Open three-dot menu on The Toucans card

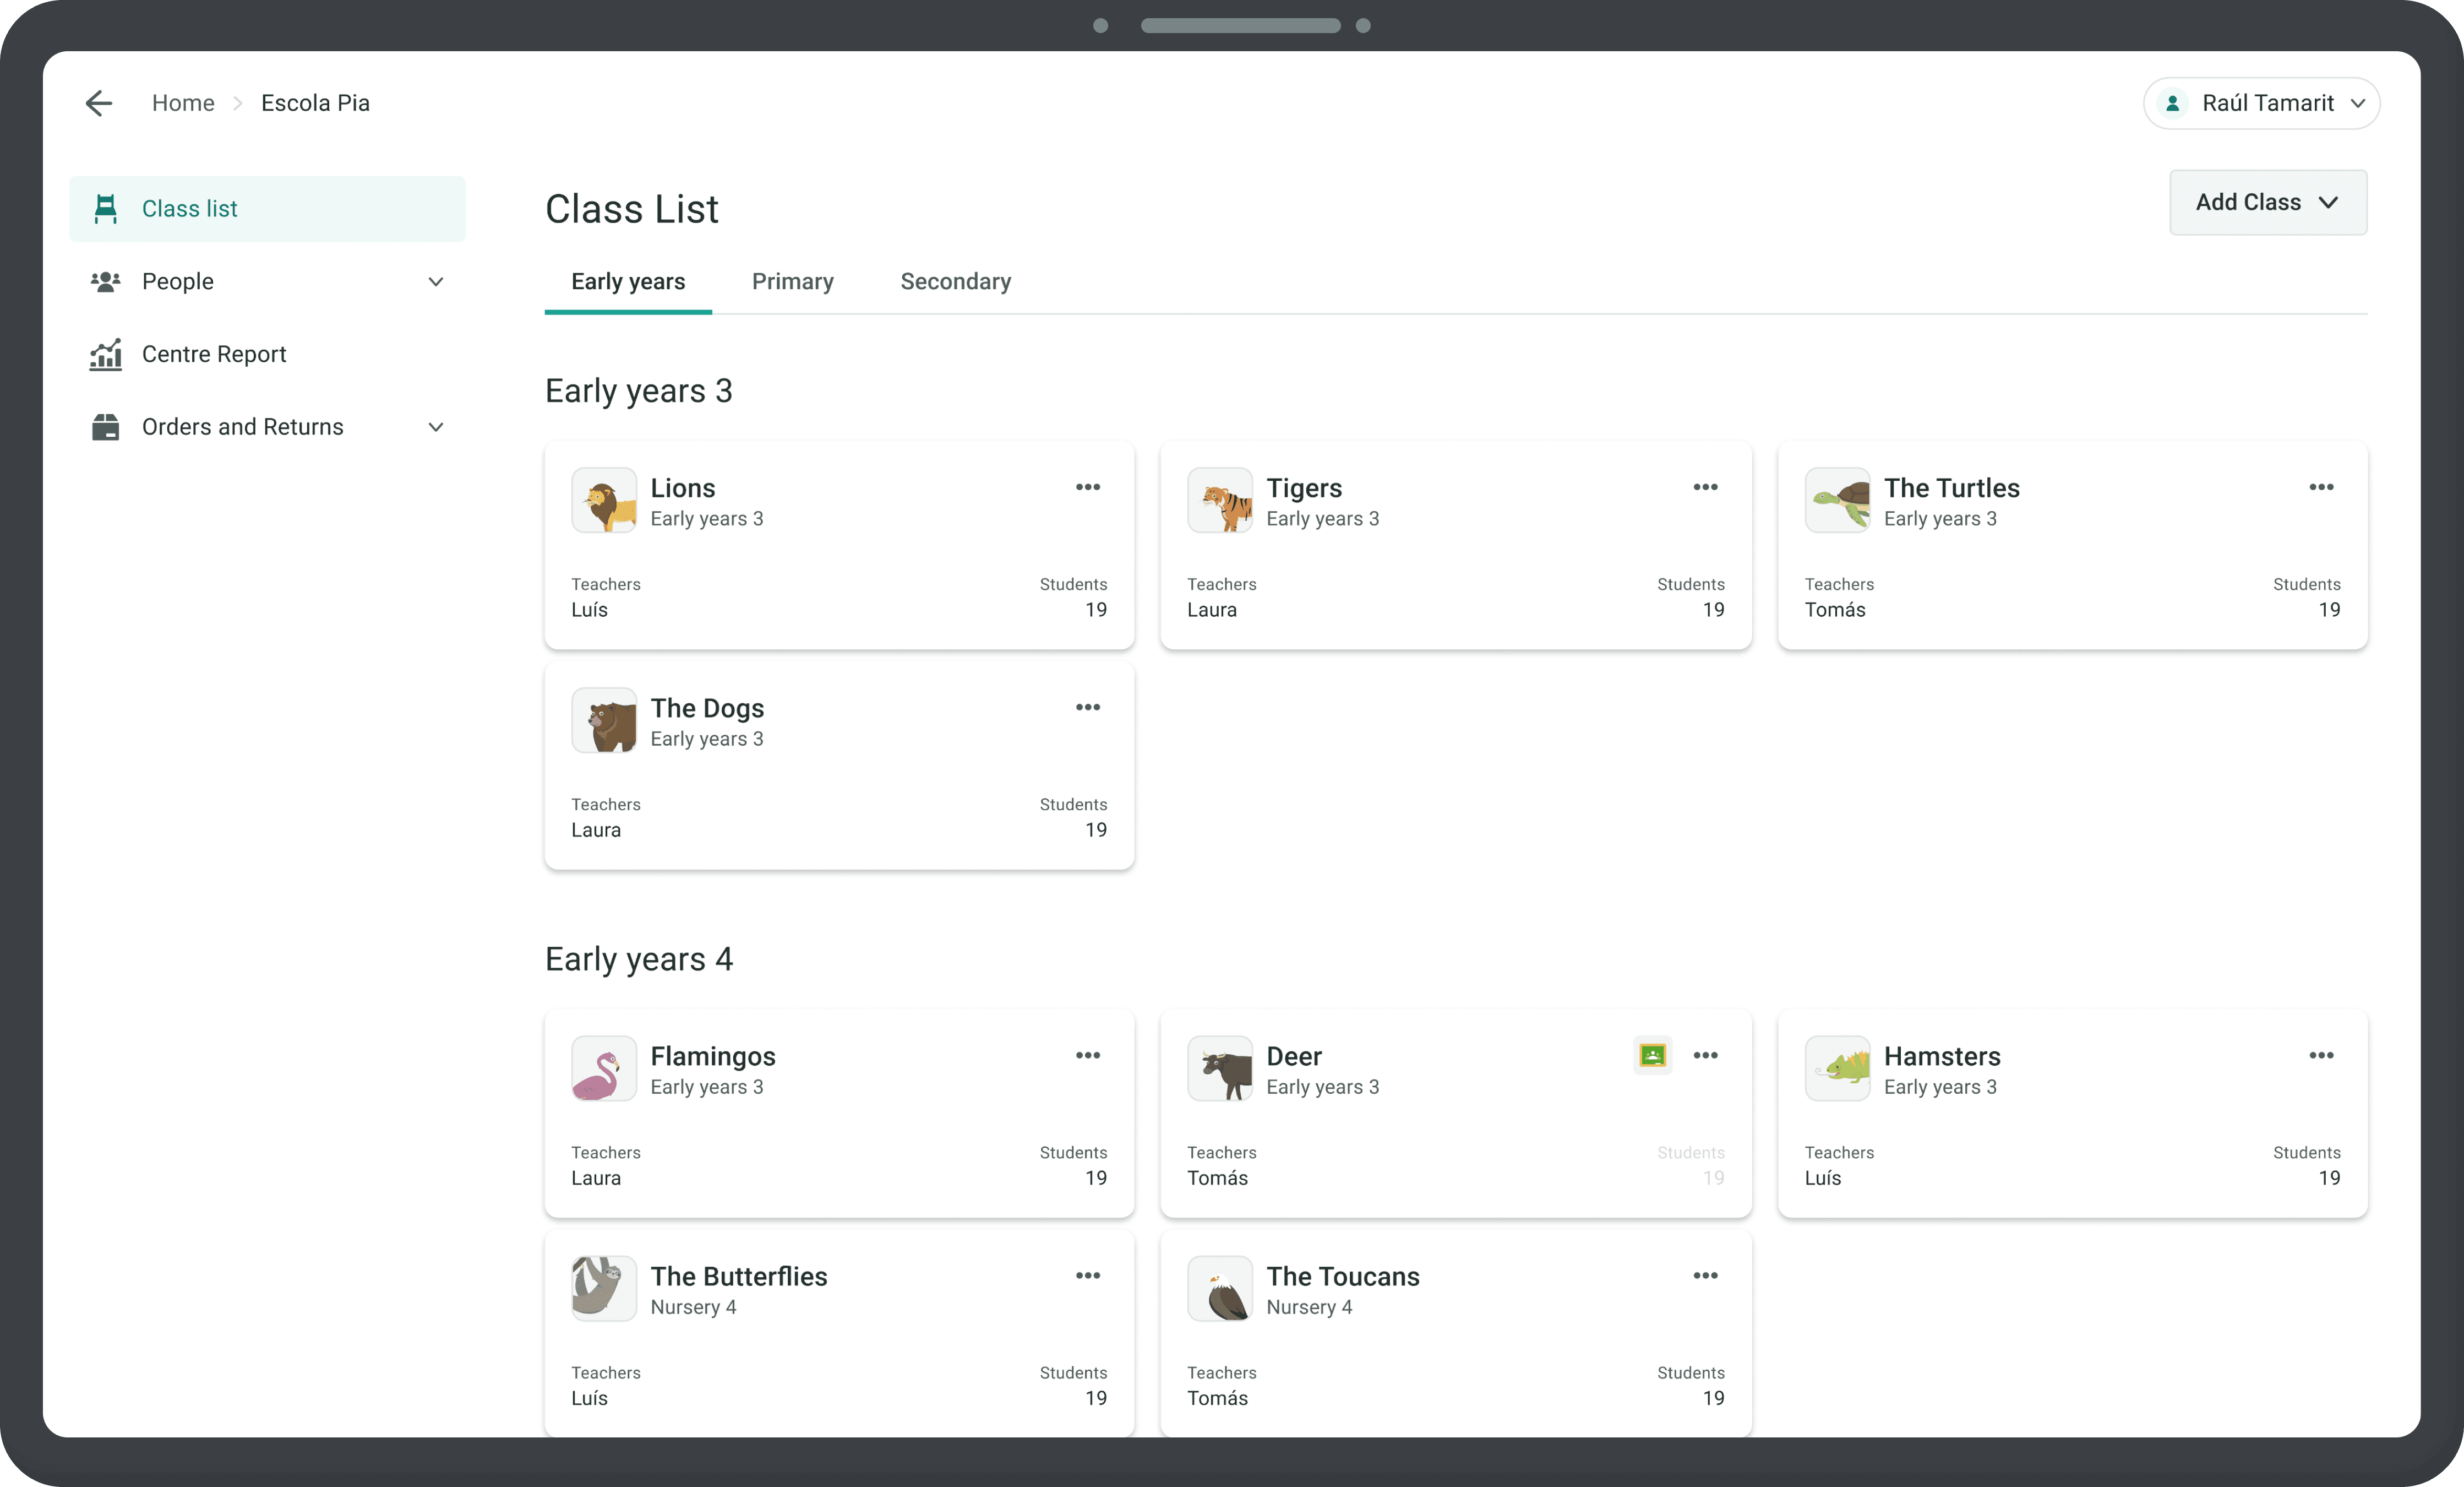[x=1705, y=1276]
